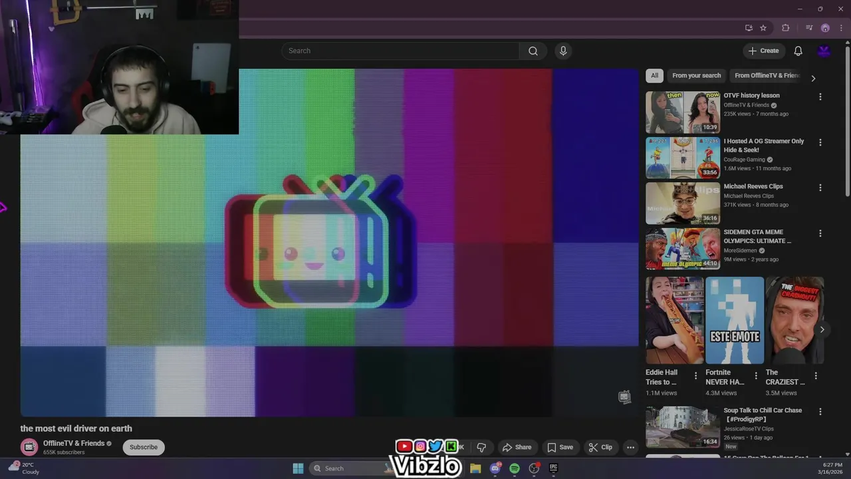Subscribe to OfflineTV & Friends
Screen dimensions: 851x479
[144, 447]
